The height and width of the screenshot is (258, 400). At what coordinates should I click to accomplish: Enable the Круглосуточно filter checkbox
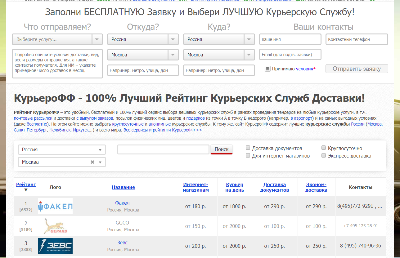coord(324,148)
